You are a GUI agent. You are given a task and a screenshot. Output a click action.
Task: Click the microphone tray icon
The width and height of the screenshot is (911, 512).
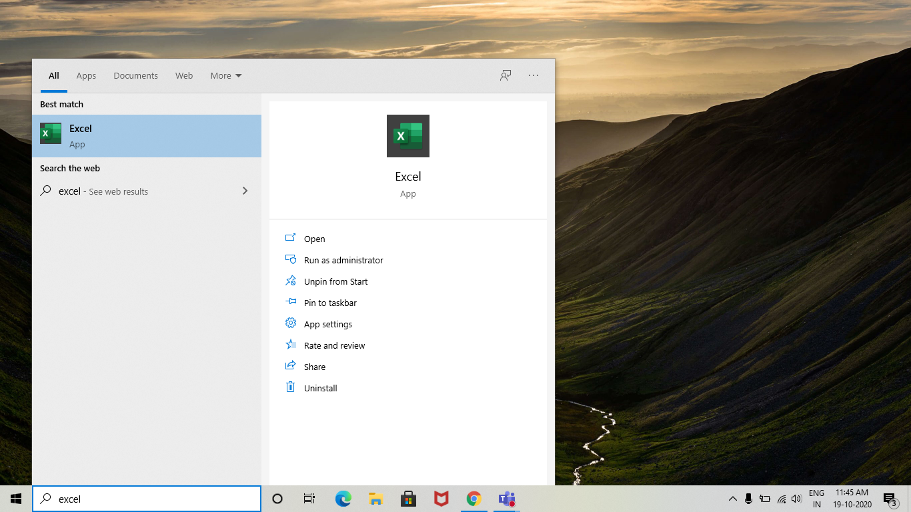748,499
